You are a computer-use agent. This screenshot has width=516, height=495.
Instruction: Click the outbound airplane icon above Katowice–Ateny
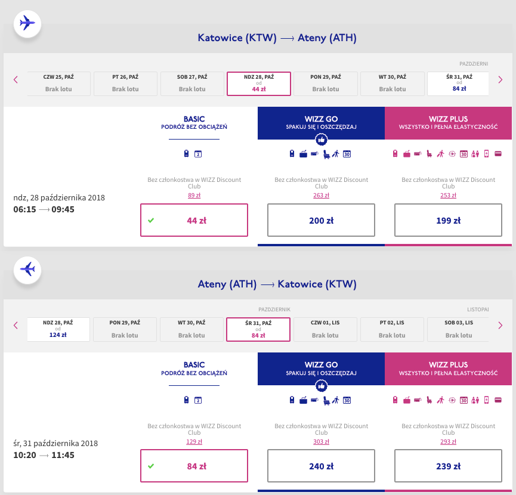[x=27, y=24]
